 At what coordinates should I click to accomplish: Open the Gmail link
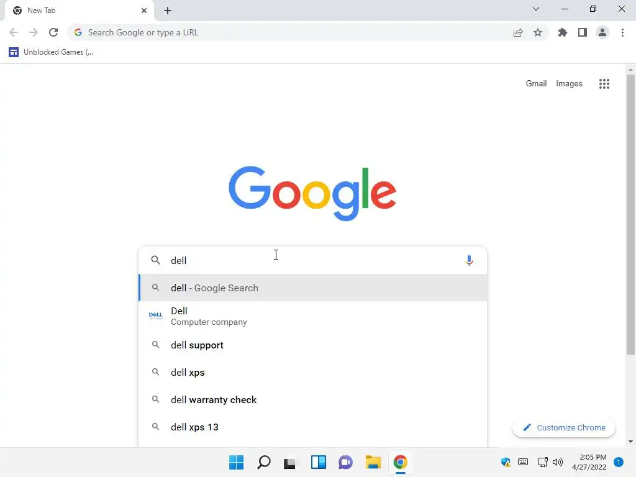(x=536, y=84)
